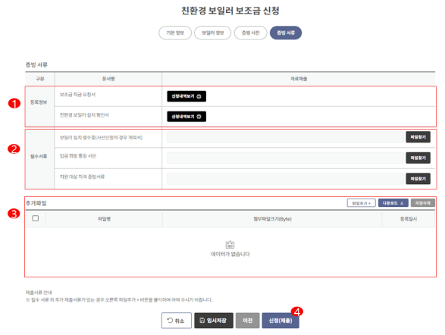Click the 추가파일 section title
Viewport: 445px width, 335px height.
pyautogui.click(x=36, y=203)
